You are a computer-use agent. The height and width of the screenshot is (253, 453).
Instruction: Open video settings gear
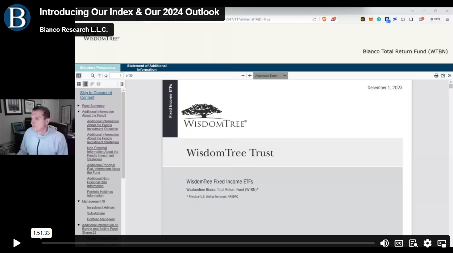coord(427,243)
